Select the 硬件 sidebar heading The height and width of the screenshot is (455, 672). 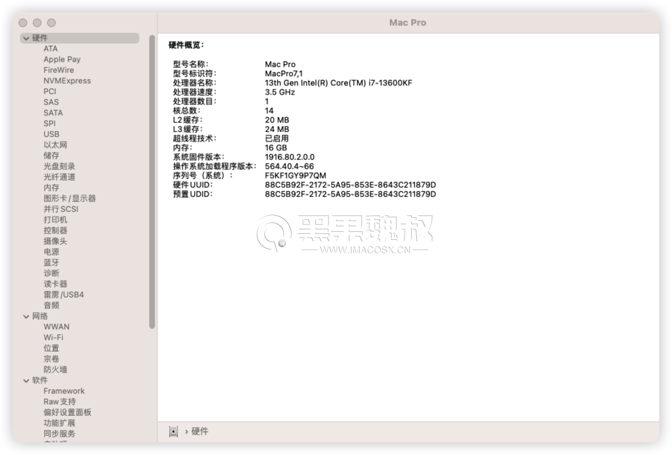[x=79, y=38]
